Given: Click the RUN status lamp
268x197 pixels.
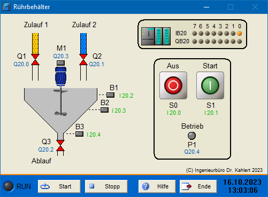Looking at the screenshot, I should [x=9, y=186].
